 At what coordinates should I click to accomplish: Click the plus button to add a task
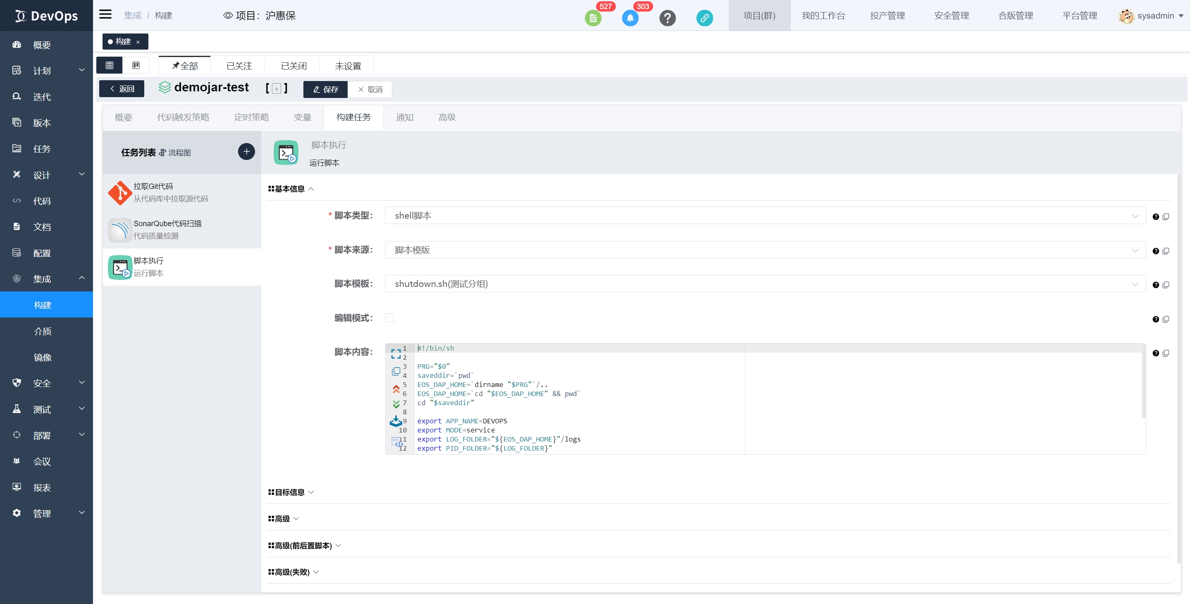[246, 152]
